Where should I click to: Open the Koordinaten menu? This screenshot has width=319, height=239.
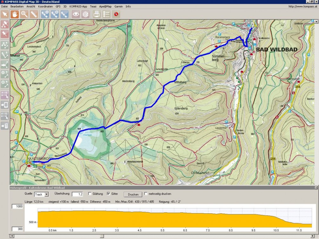tap(45, 6)
